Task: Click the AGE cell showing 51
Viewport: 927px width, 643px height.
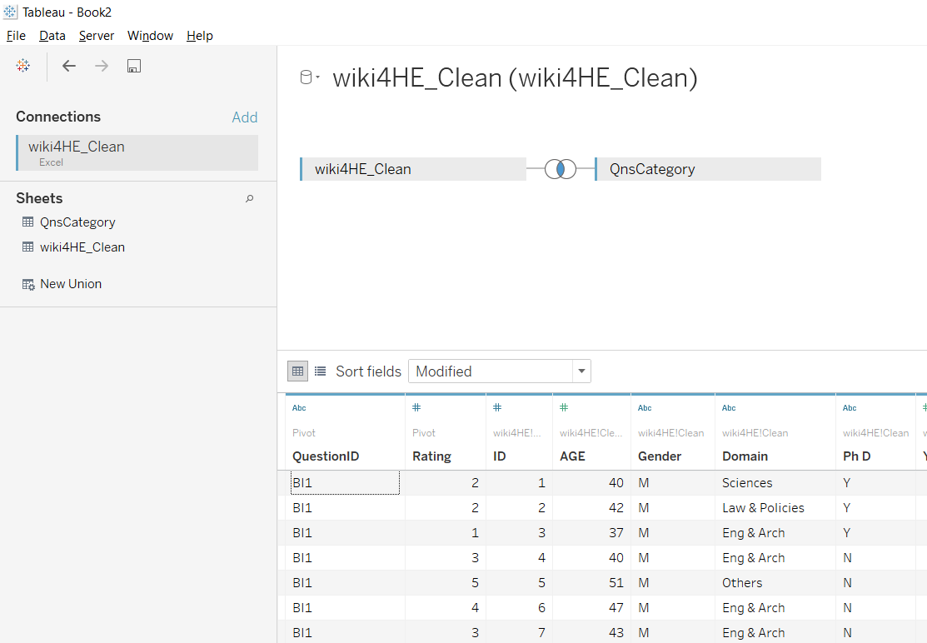Action: 616,583
